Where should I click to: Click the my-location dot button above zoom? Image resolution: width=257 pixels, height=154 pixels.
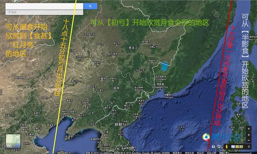[x=249, y=129]
